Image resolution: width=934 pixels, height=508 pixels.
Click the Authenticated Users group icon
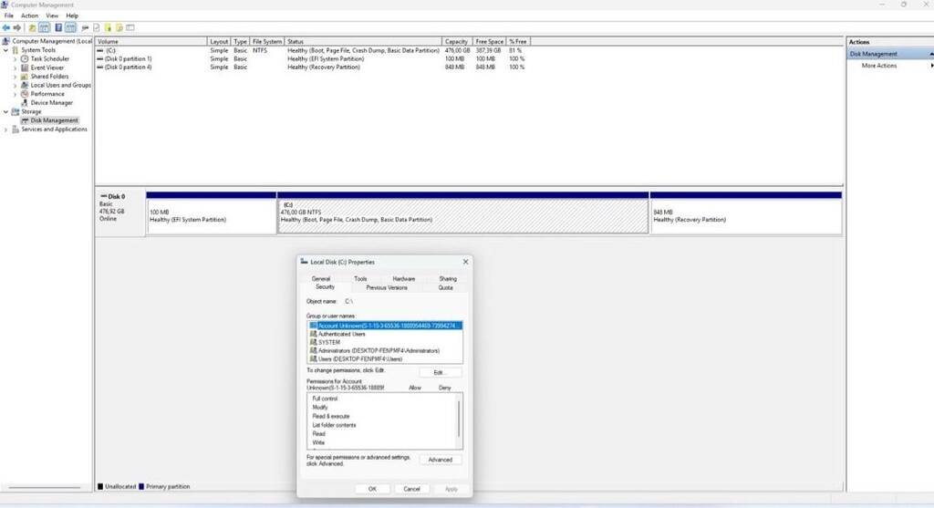[x=314, y=334]
